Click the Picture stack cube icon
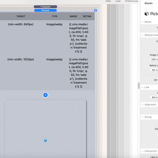Viewport: 158px width, 158px height. 146,14
